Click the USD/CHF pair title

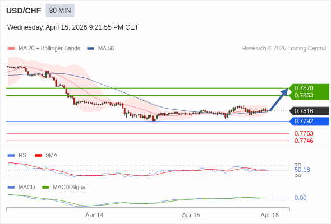tap(24, 11)
